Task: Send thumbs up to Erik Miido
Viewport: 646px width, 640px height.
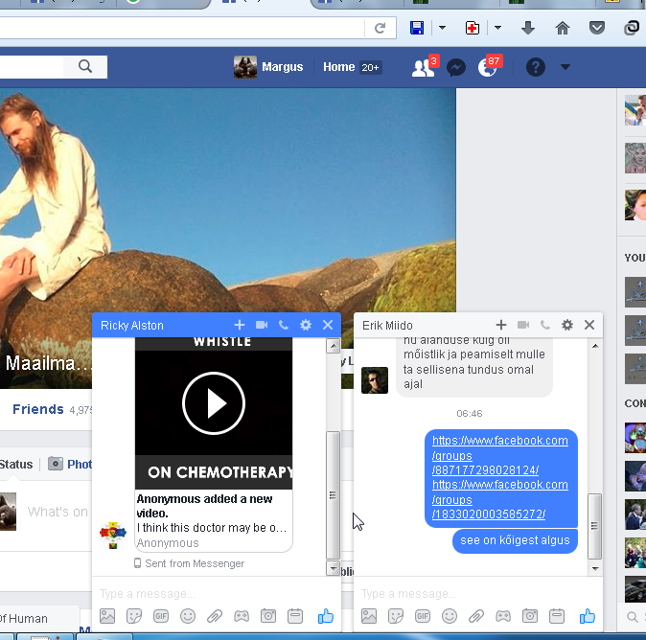Action: click(588, 616)
